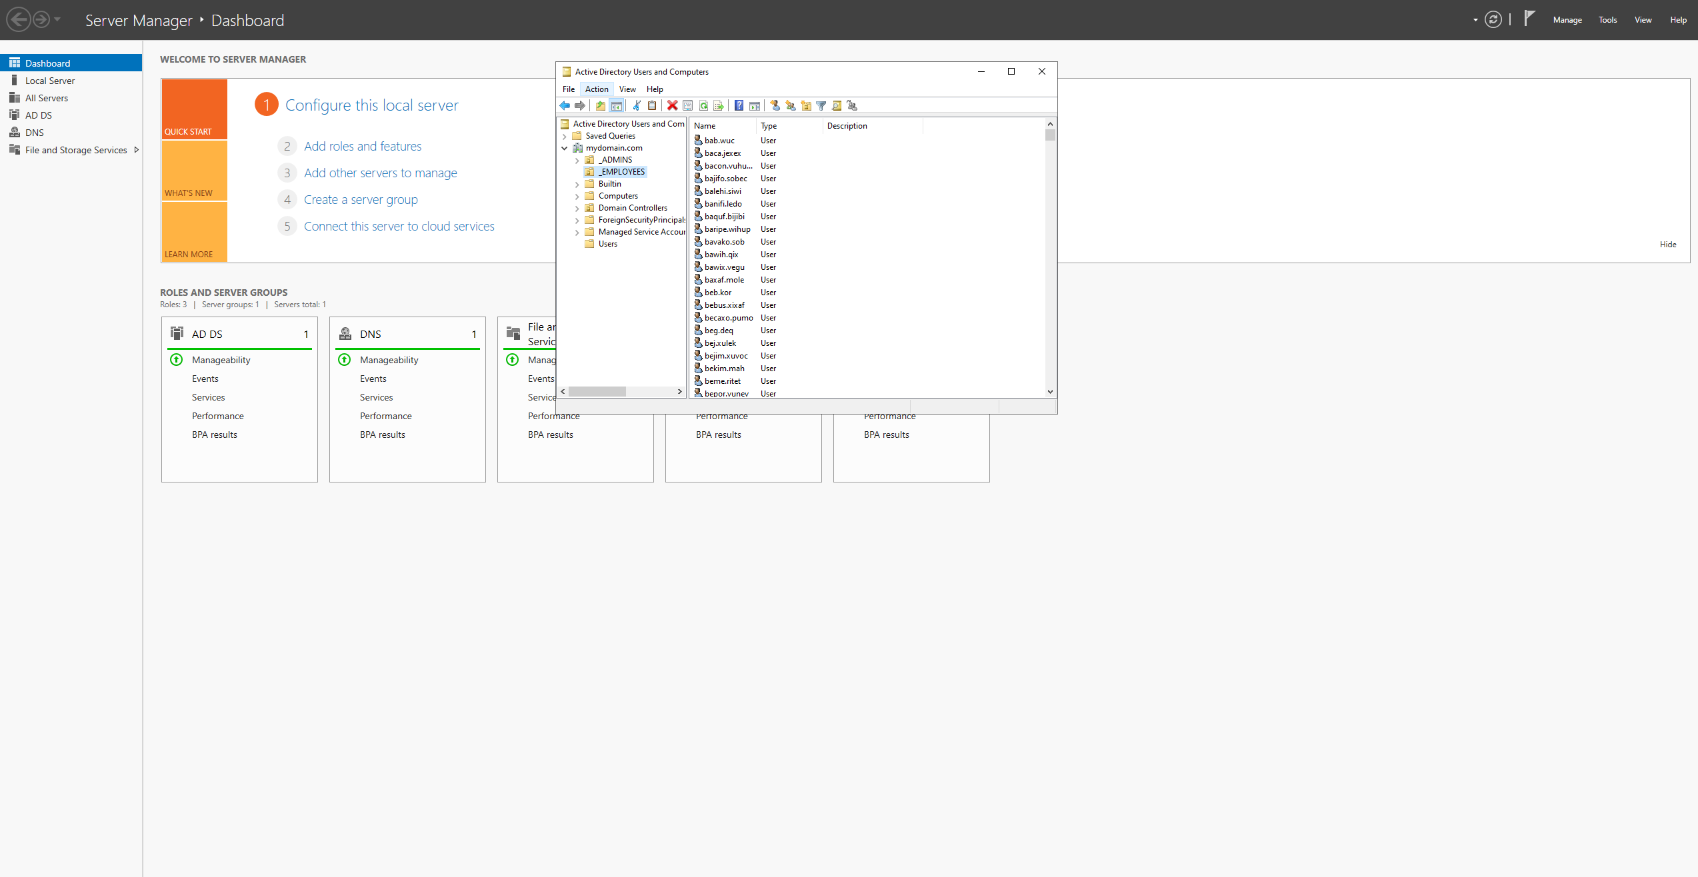
Task: Create a new organizational unit
Action: (805, 105)
